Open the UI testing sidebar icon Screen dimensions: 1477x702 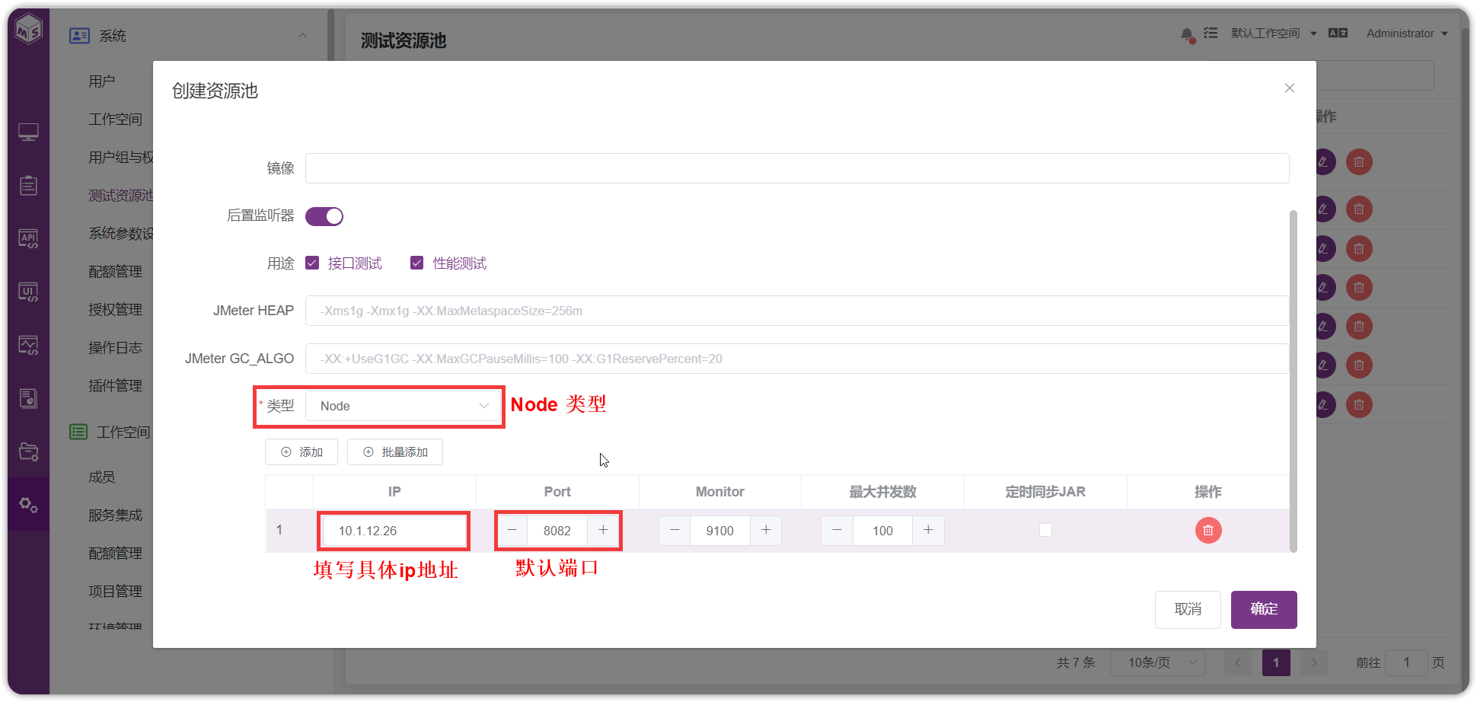pos(29,292)
